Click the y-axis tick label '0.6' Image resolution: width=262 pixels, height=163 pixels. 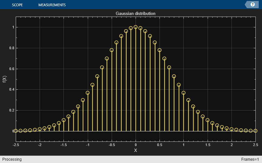pyautogui.click(x=12, y=69)
